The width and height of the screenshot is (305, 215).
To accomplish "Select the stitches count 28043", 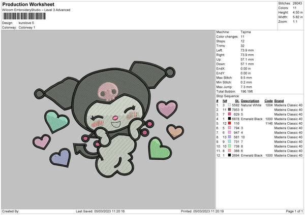I will click(297, 4).
